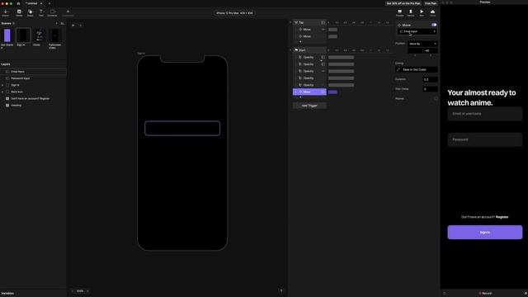Select the Email Input rectangle on the canvas

[x=182, y=129]
